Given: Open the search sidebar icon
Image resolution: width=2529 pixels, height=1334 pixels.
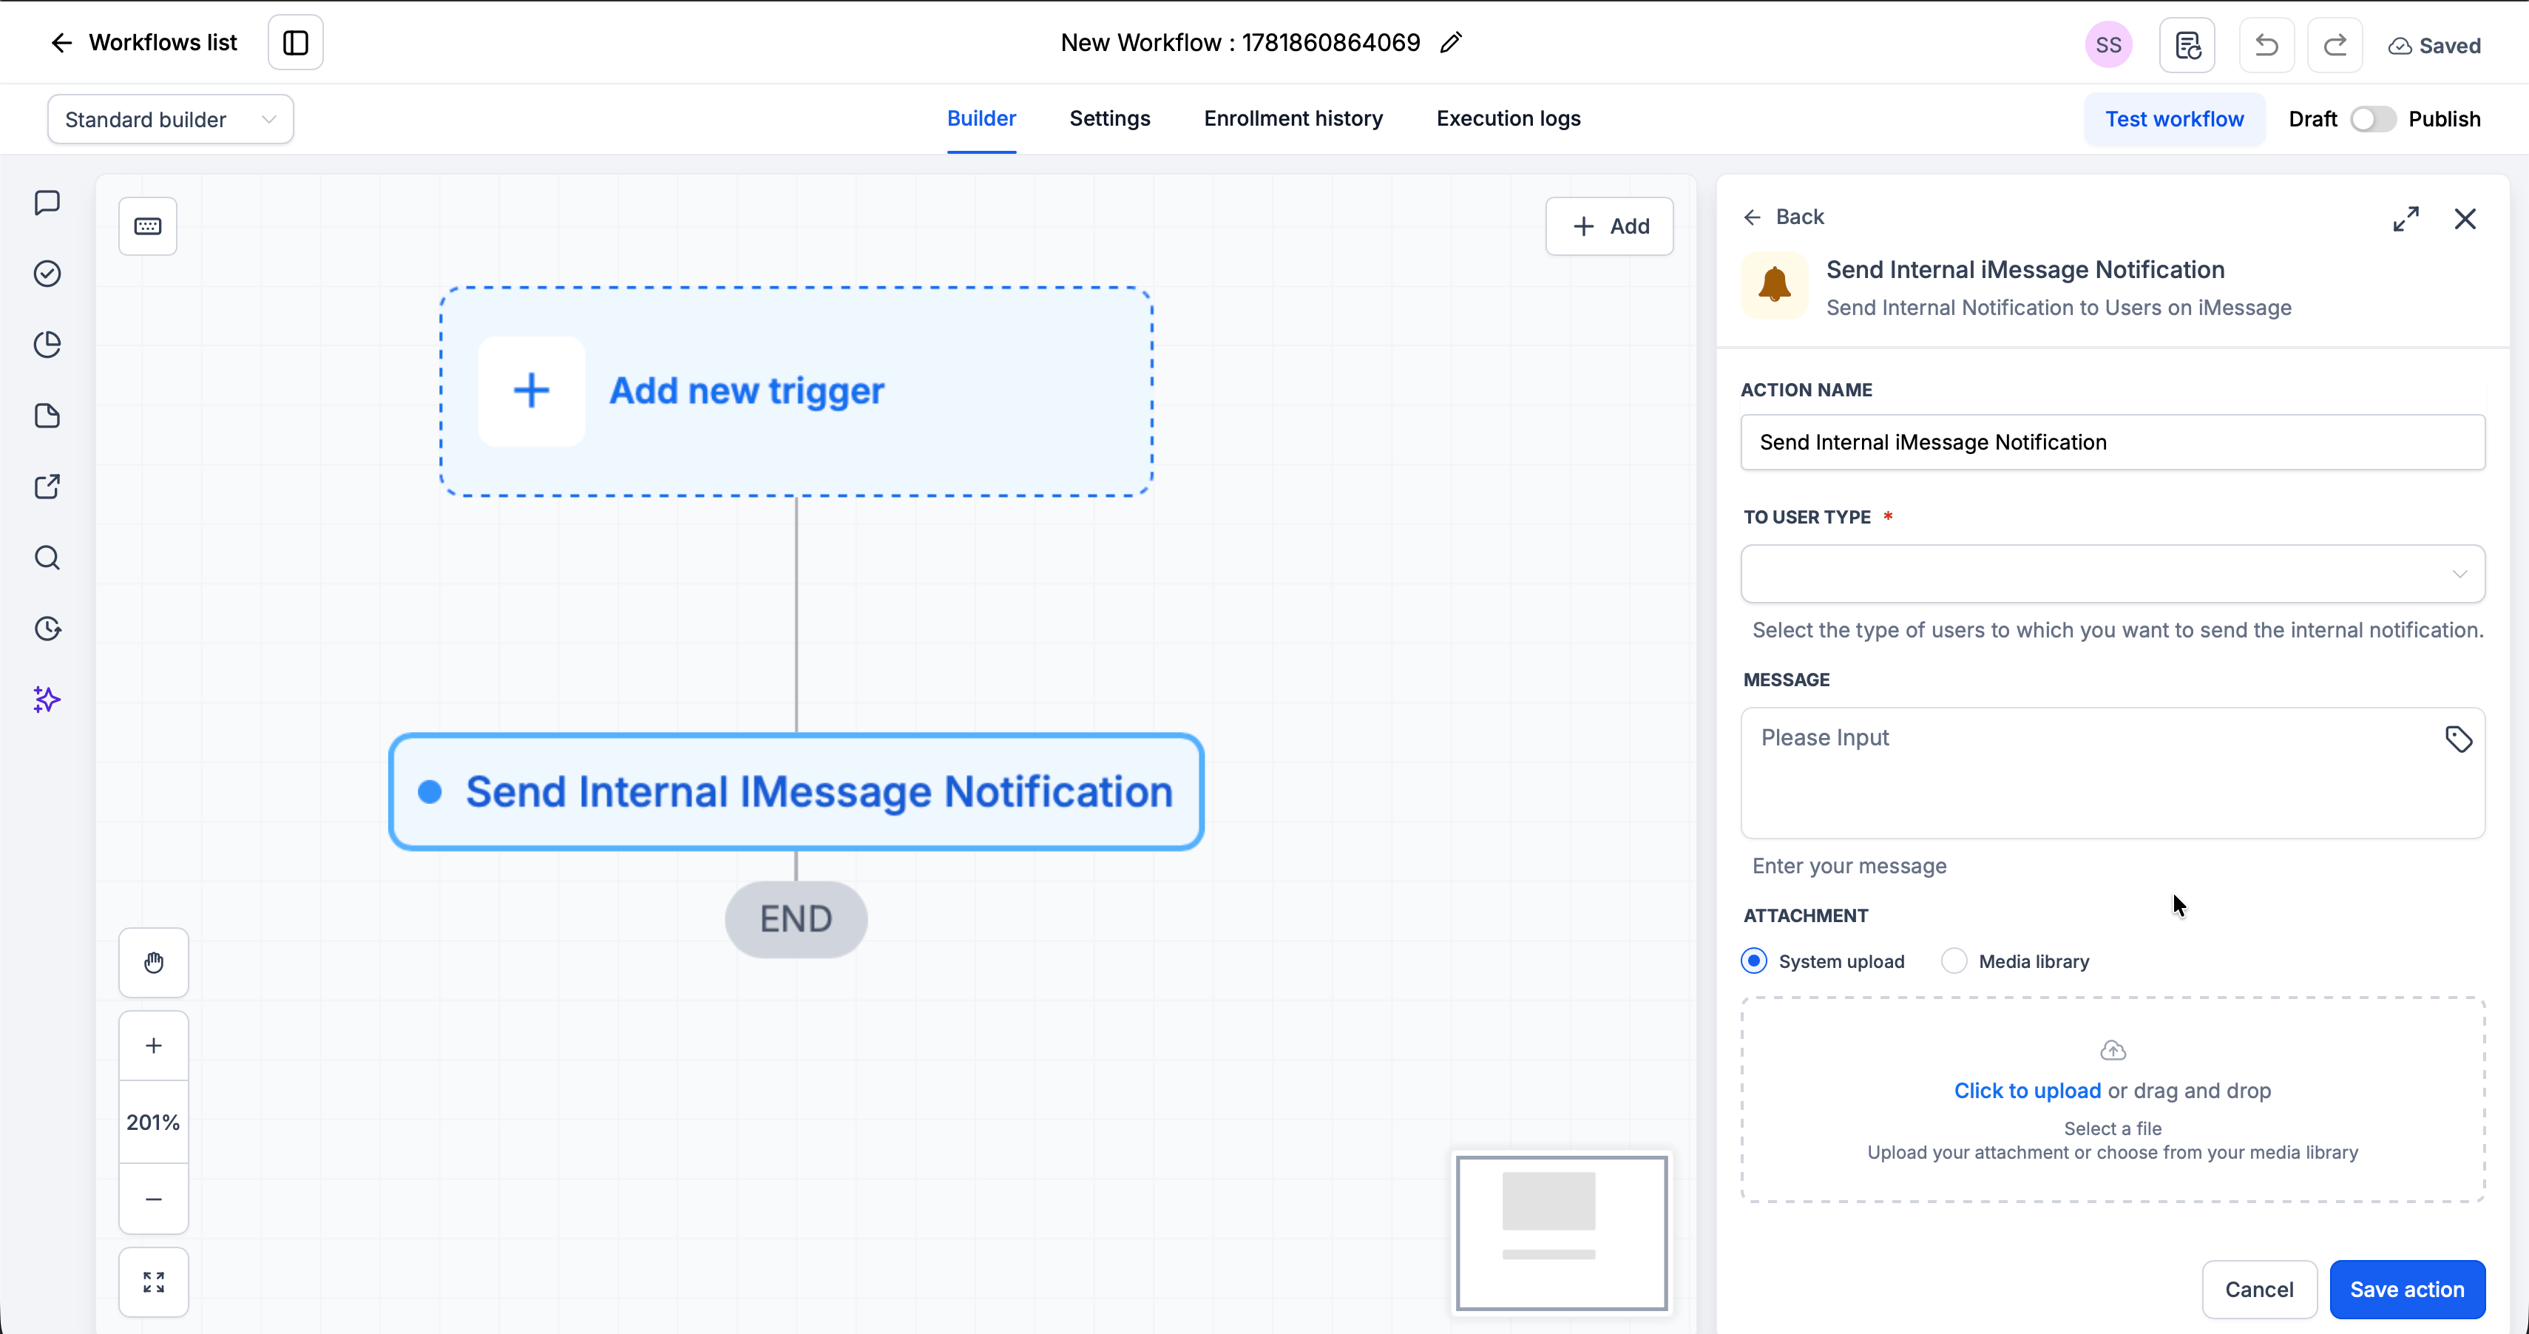Looking at the screenshot, I should (x=47, y=558).
